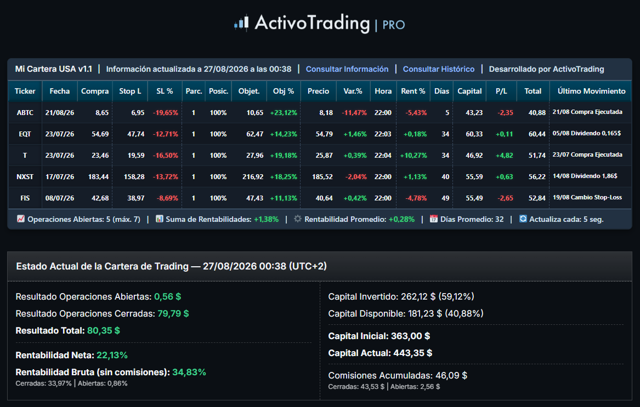Click the Suma de Rentabilidades bar icon
Viewport: 640px width, 407px height.
pyautogui.click(x=159, y=219)
